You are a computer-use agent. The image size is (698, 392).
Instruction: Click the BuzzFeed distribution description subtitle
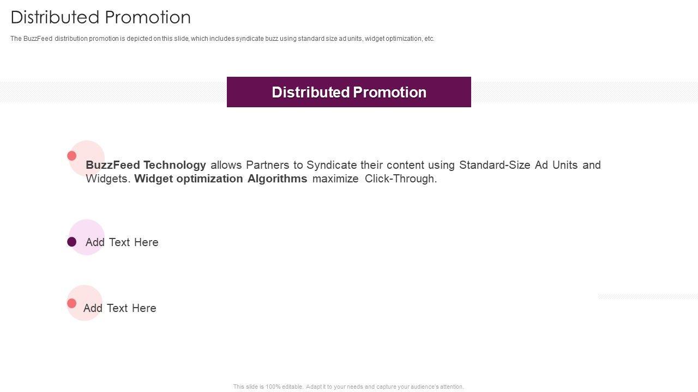coord(222,39)
